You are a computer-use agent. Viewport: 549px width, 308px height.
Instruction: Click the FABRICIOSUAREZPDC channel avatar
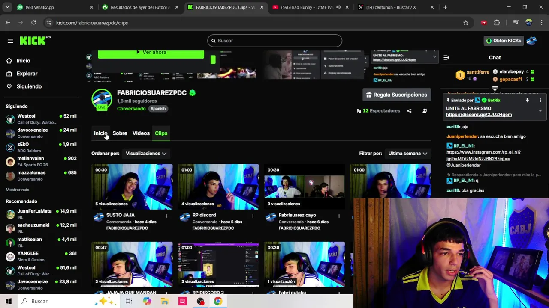tap(102, 99)
